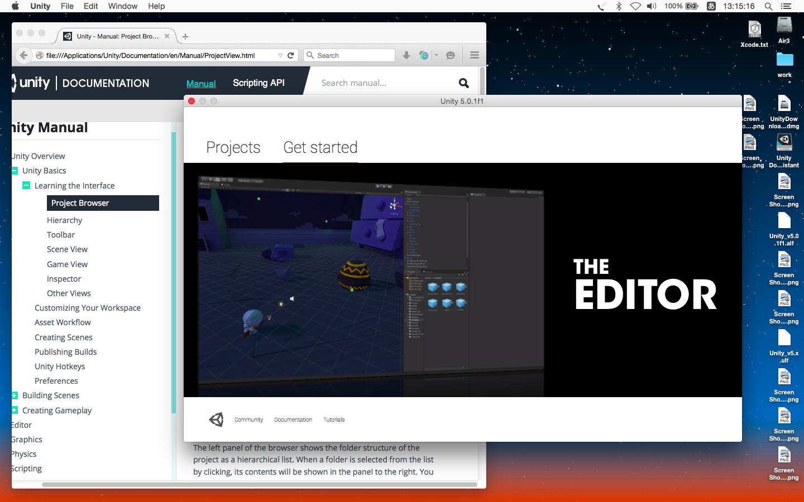Select the Unity_v5.0.1f1.alf desktop file

pos(784,229)
